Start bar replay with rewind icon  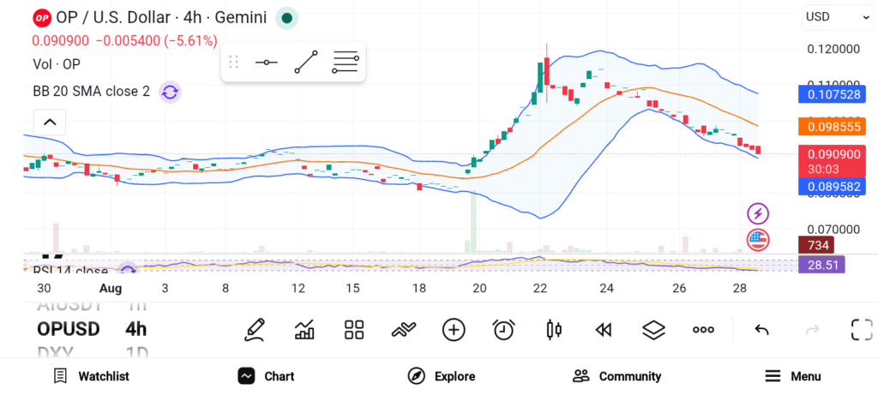coord(603,330)
